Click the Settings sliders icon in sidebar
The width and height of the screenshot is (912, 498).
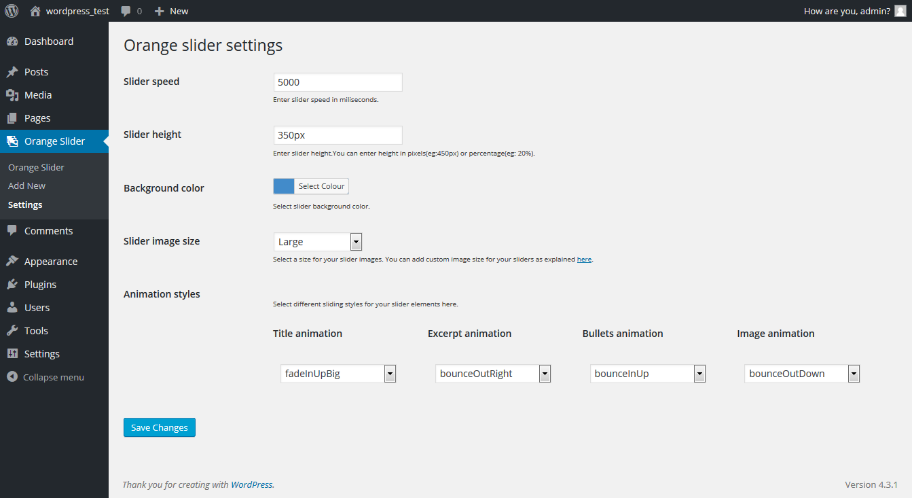coord(12,354)
